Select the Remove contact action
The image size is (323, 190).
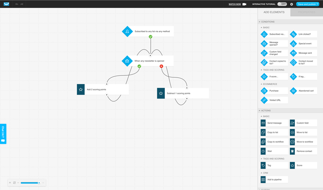coord(304,151)
